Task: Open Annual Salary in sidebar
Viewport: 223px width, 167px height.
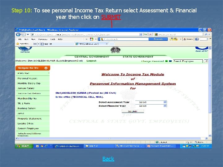Action: tap(33, 88)
